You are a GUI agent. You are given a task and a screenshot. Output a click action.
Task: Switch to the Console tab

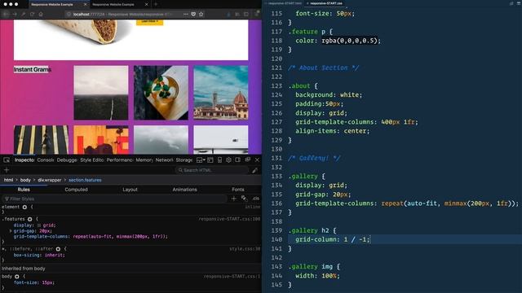point(46,160)
